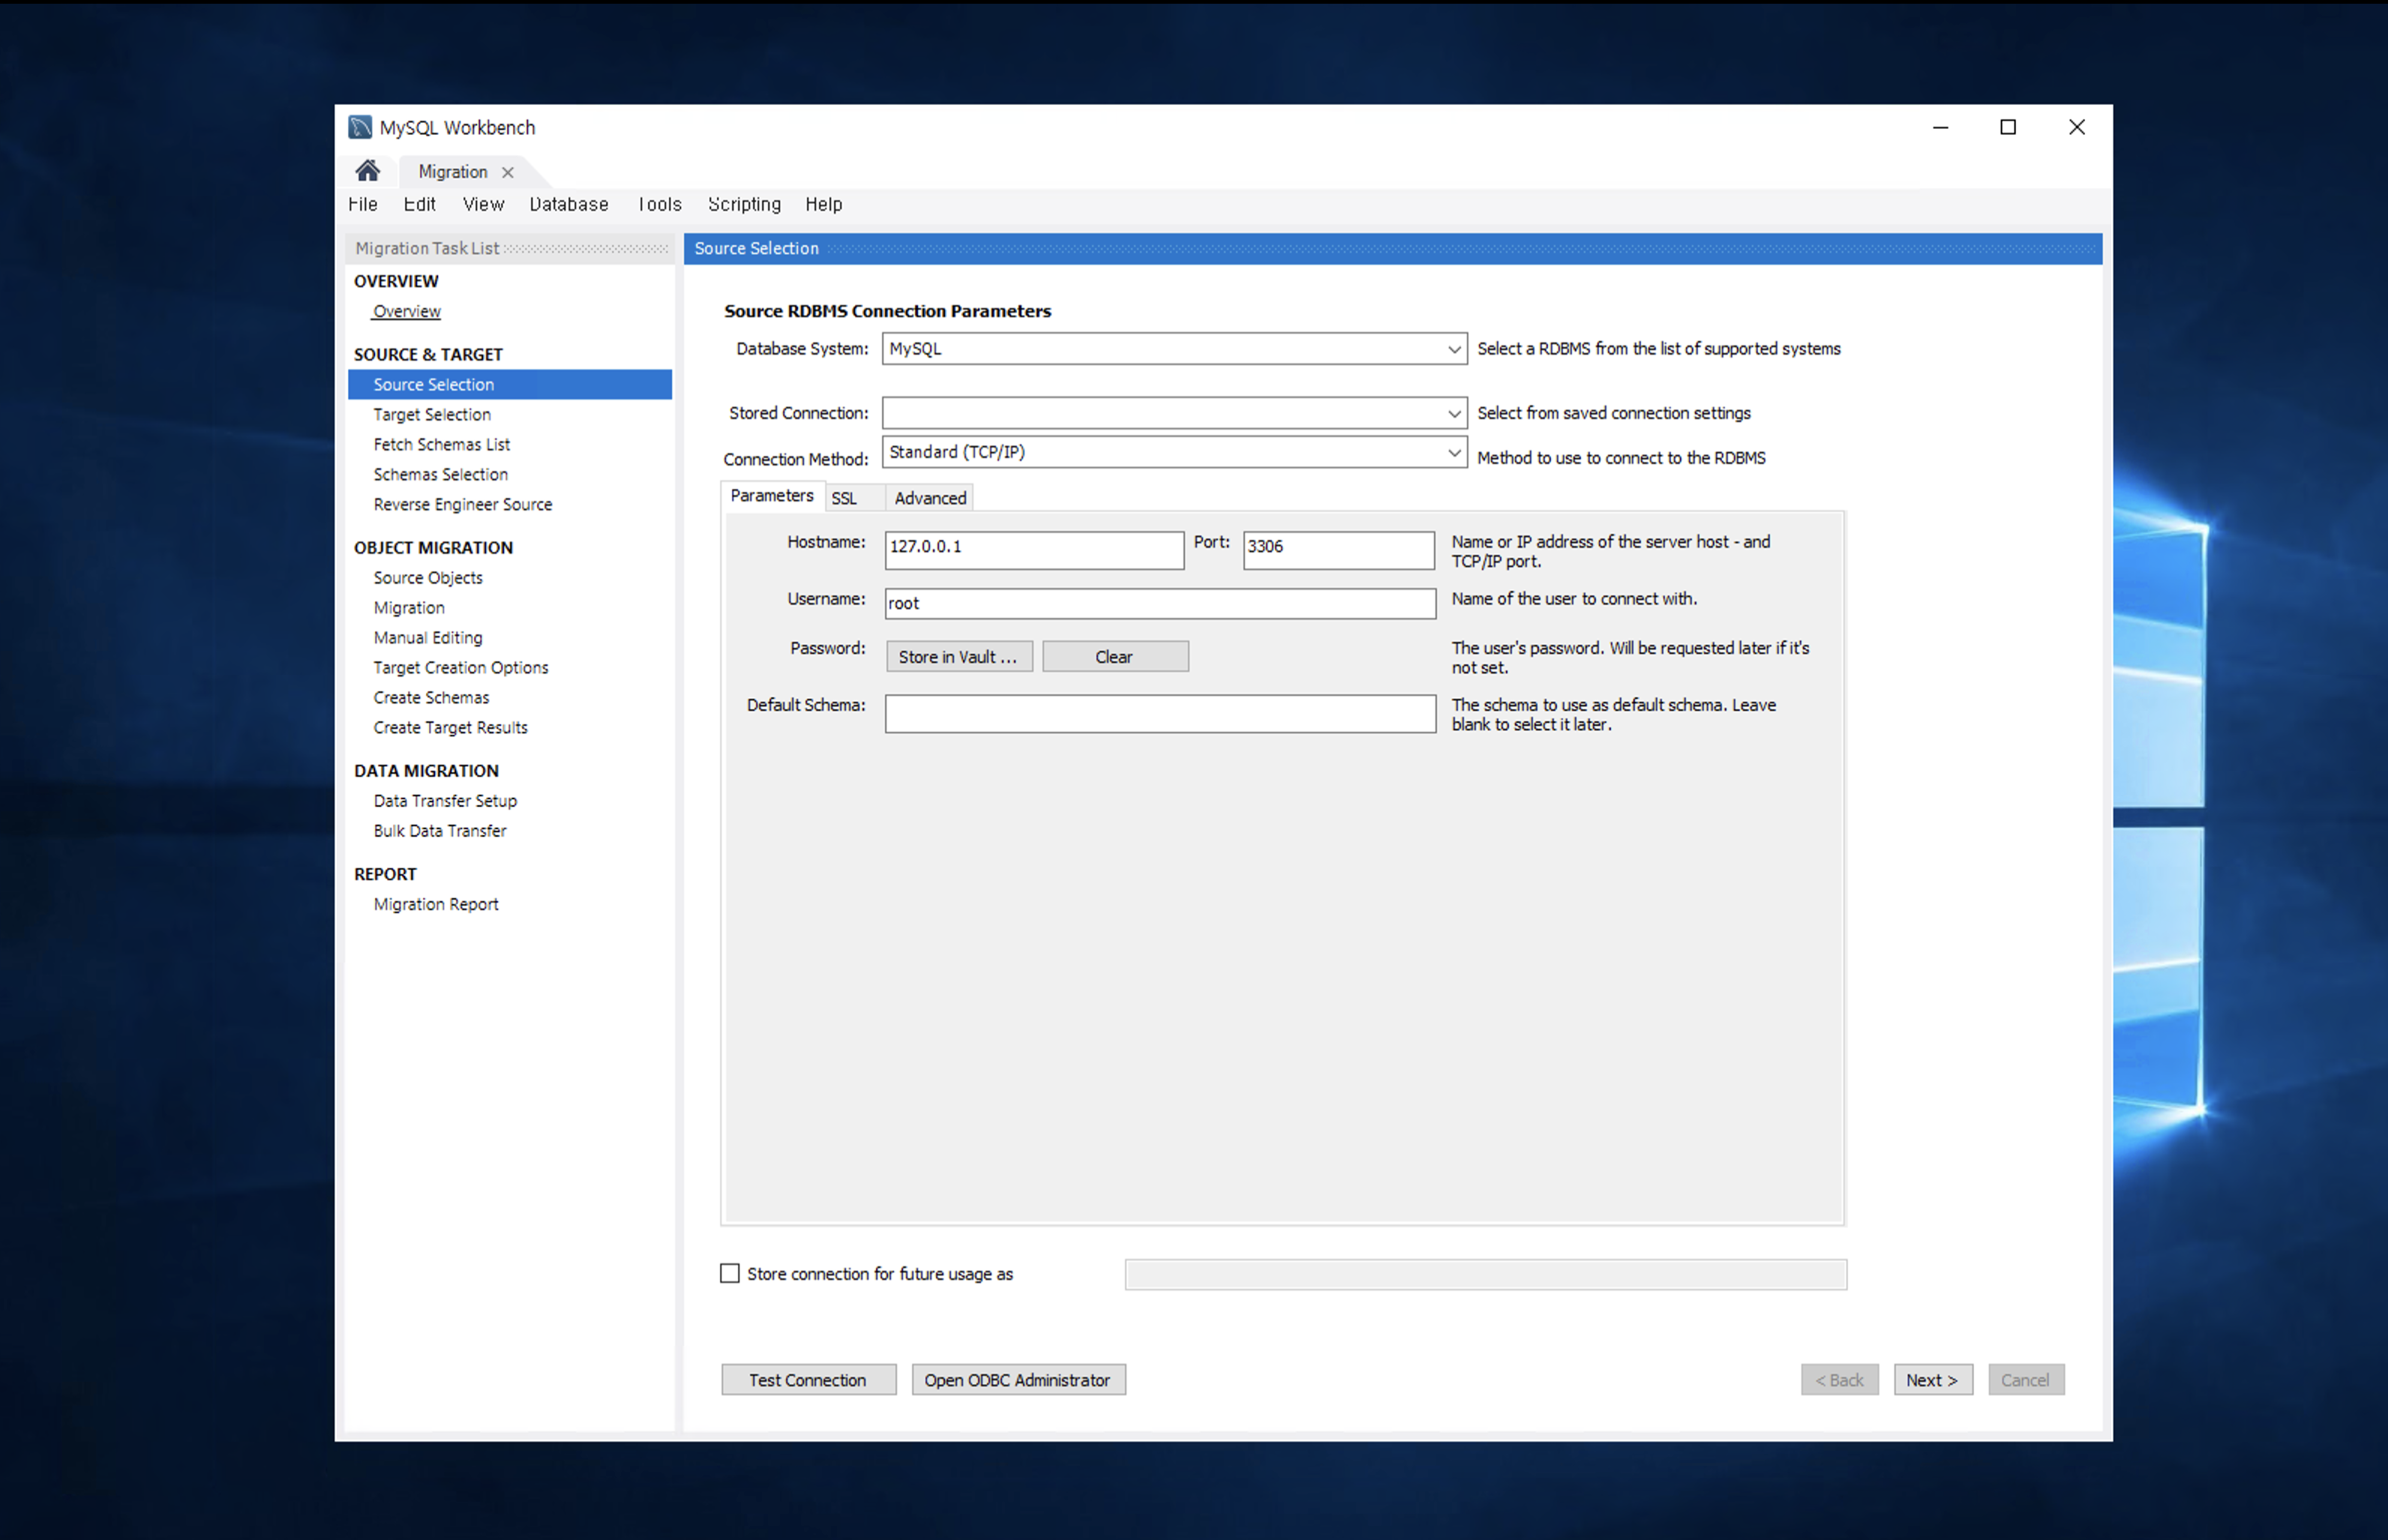Maximize the MySQL Workbench window

2008,127
